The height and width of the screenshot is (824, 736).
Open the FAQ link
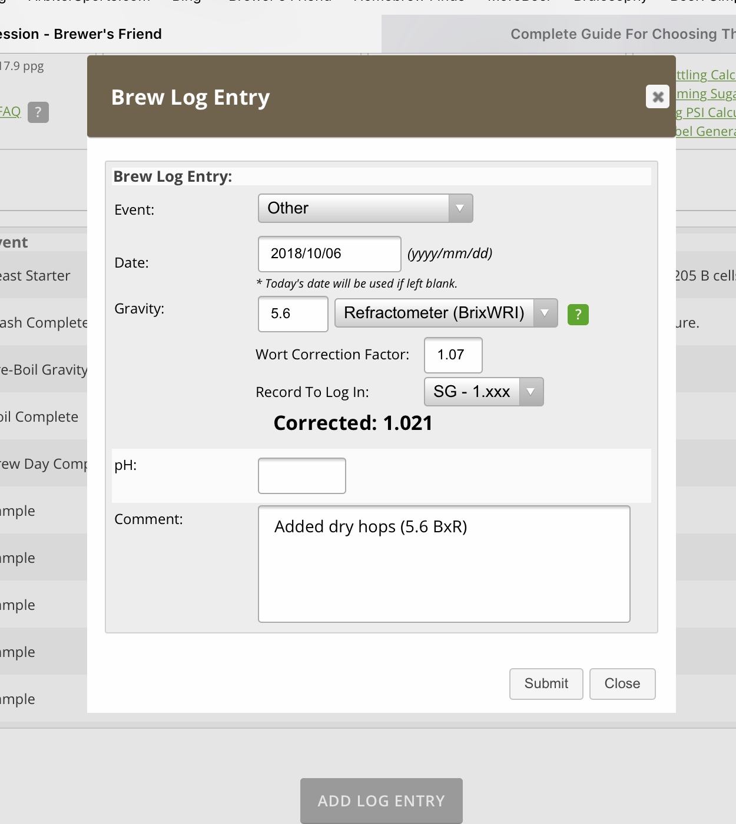(10, 112)
